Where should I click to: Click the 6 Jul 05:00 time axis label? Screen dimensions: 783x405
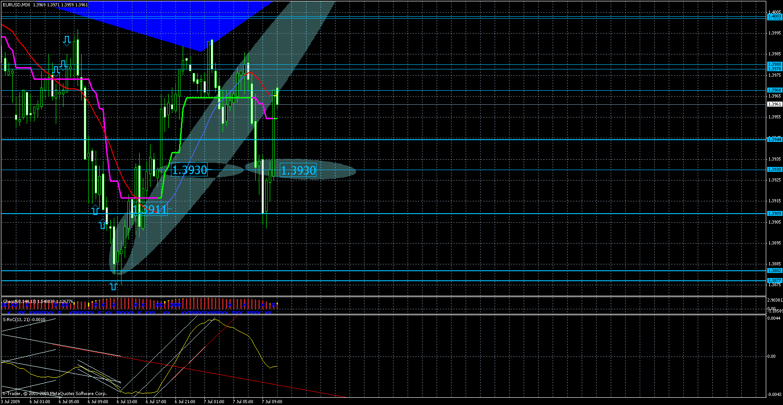[x=69, y=401]
